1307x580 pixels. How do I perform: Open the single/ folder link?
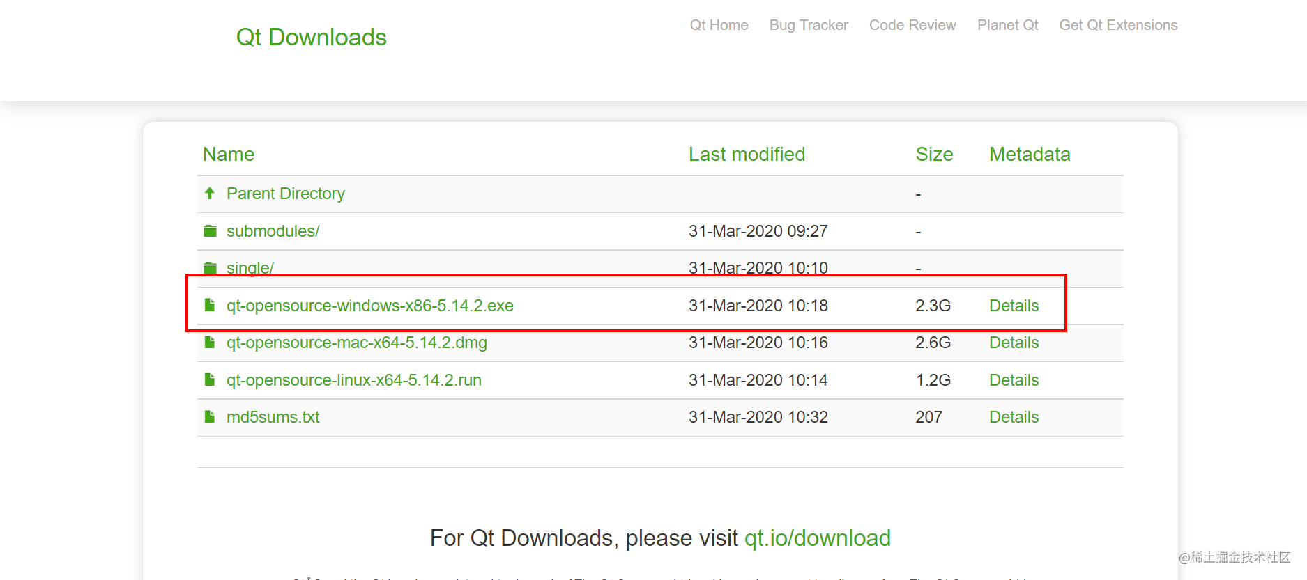(x=250, y=268)
